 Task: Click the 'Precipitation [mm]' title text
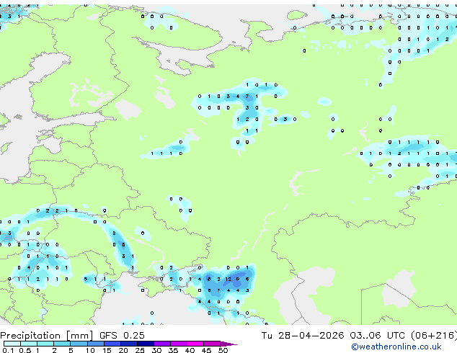point(47,336)
